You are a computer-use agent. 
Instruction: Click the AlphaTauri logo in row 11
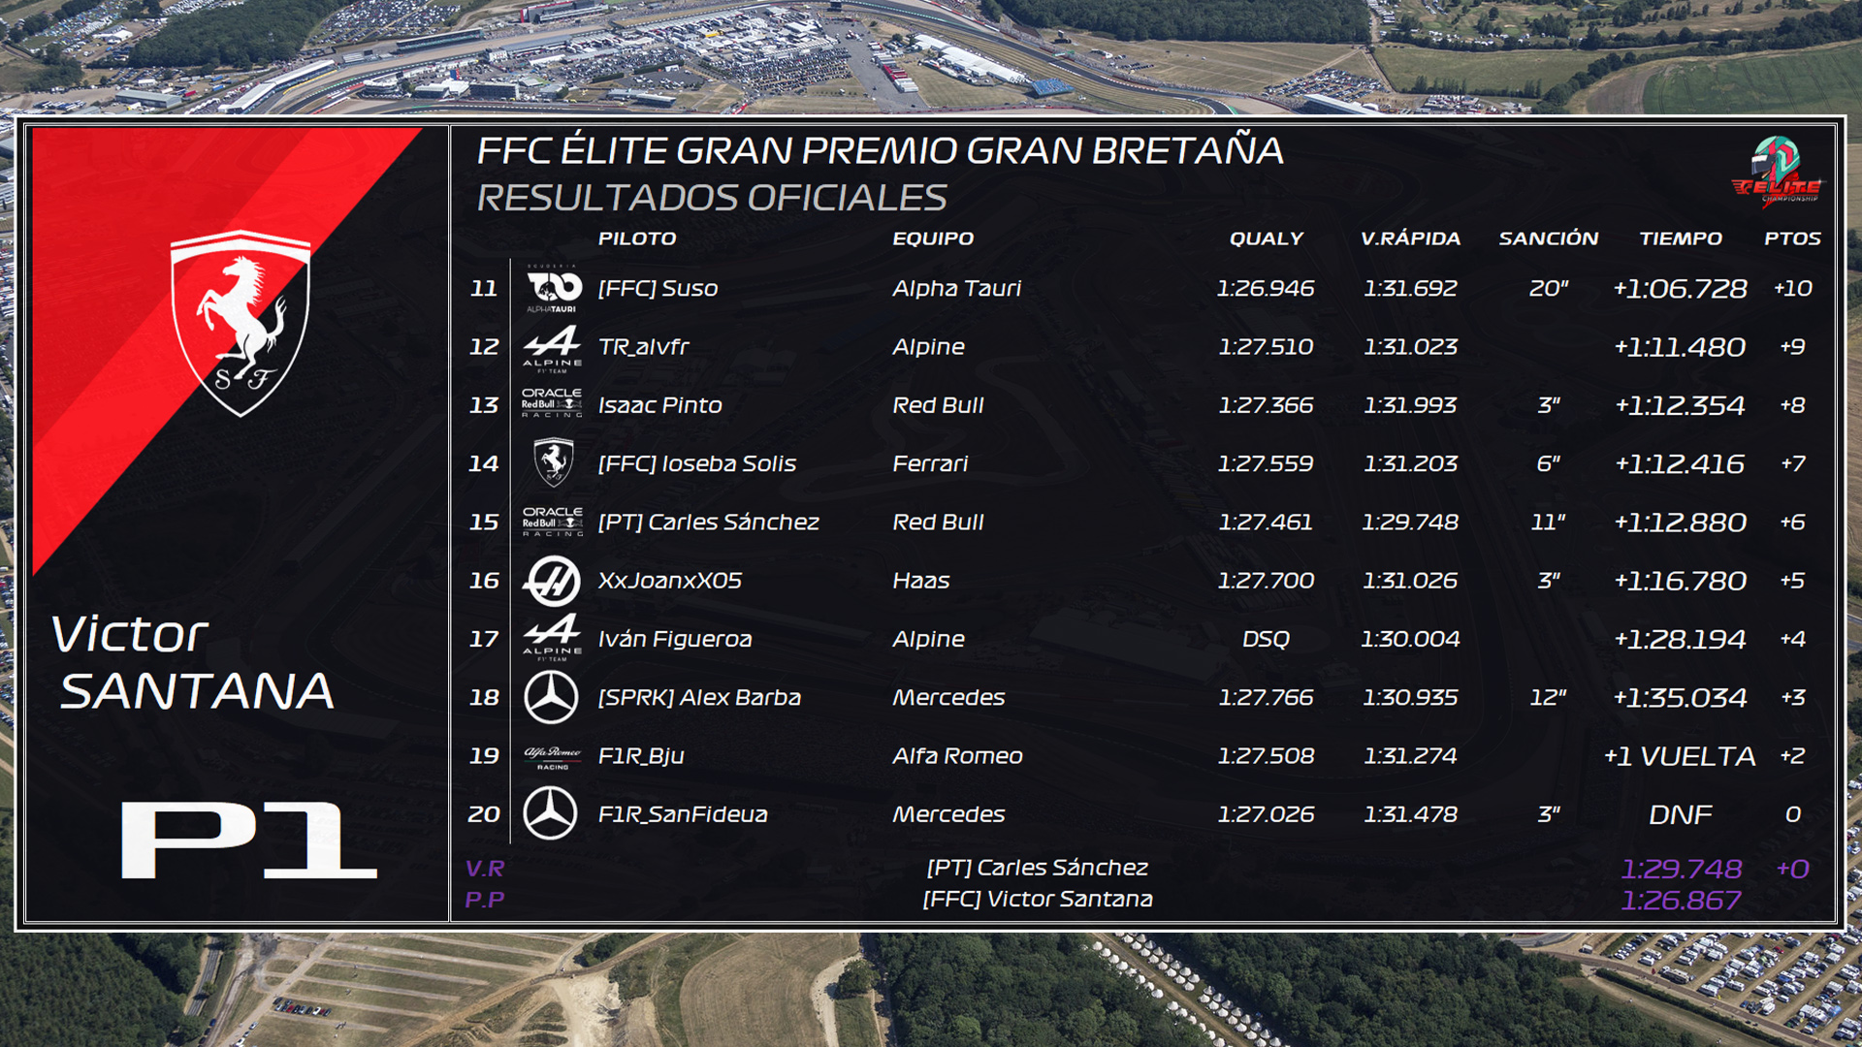[x=553, y=289]
